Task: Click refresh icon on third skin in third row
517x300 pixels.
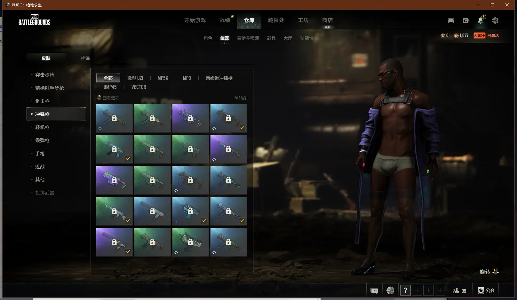Action: click(x=176, y=191)
